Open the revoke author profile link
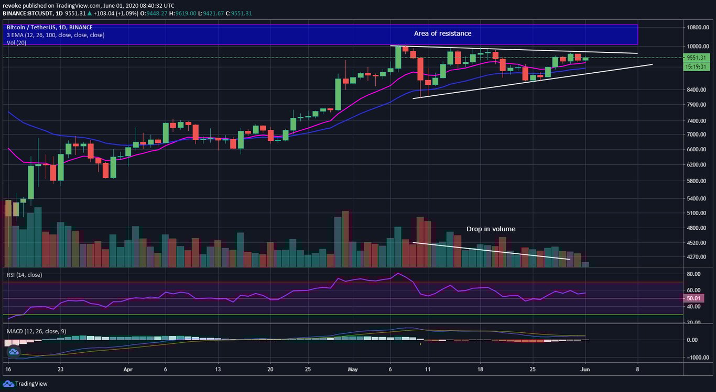Image resolution: width=716 pixels, height=392 pixels. (x=12, y=5)
